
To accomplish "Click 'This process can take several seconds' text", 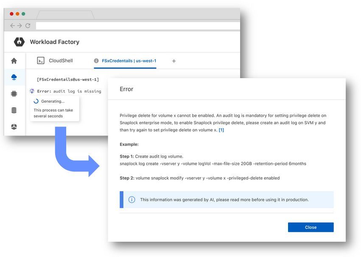I will [x=53, y=113].
